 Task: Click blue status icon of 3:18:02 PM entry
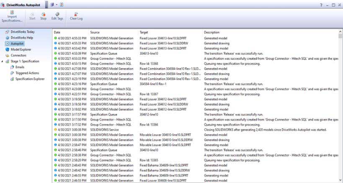click(x=56, y=109)
